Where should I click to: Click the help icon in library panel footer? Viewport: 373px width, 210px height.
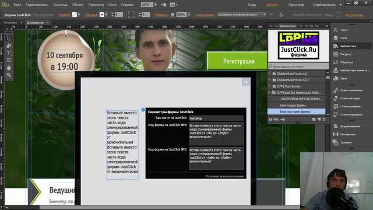pos(270,120)
